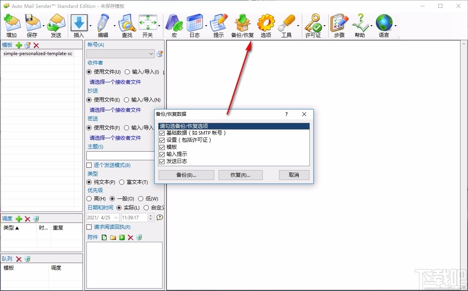Uncheck the 发送日志 backup option

point(162,161)
